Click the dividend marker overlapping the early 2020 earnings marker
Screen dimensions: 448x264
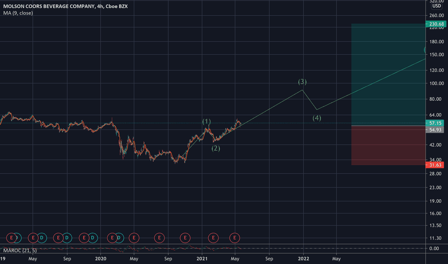pyautogui.click(x=119, y=238)
